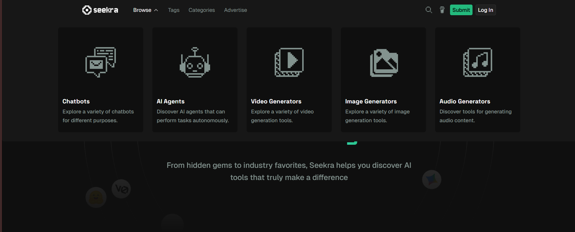Click the Log In button
575x232 pixels.
(486, 10)
